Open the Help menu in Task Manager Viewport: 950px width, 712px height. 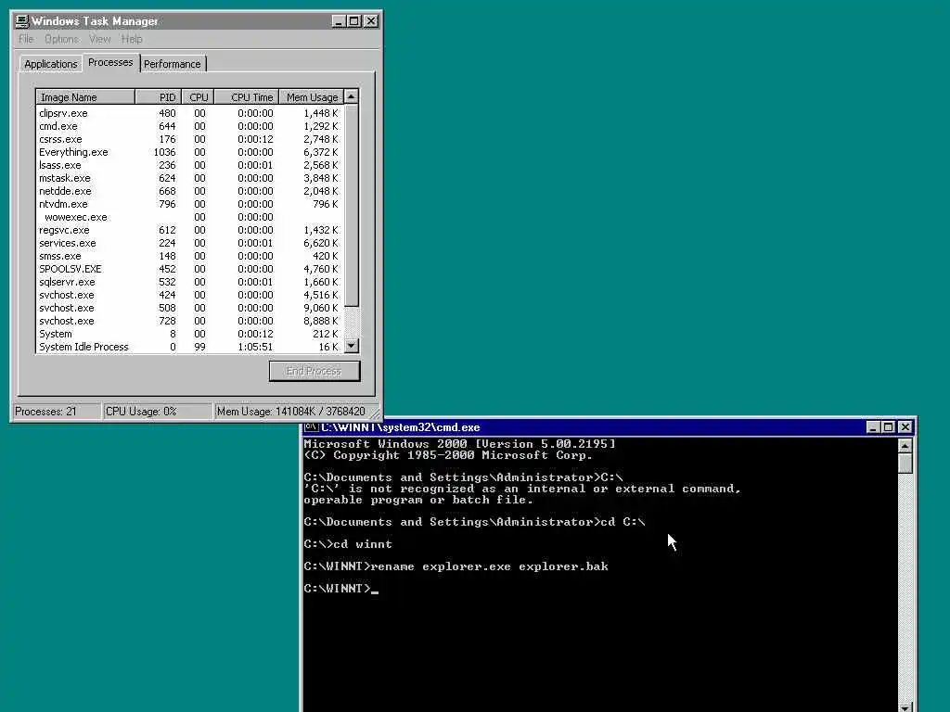tap(132, 39)
